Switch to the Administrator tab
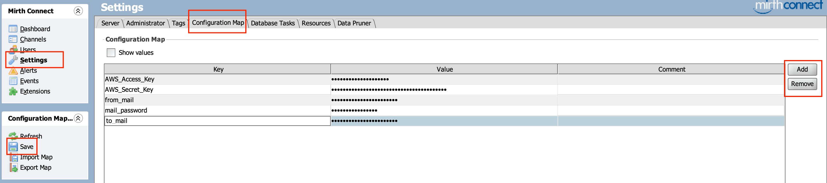The height and width of the screenshot is (183, 827). 145,23
